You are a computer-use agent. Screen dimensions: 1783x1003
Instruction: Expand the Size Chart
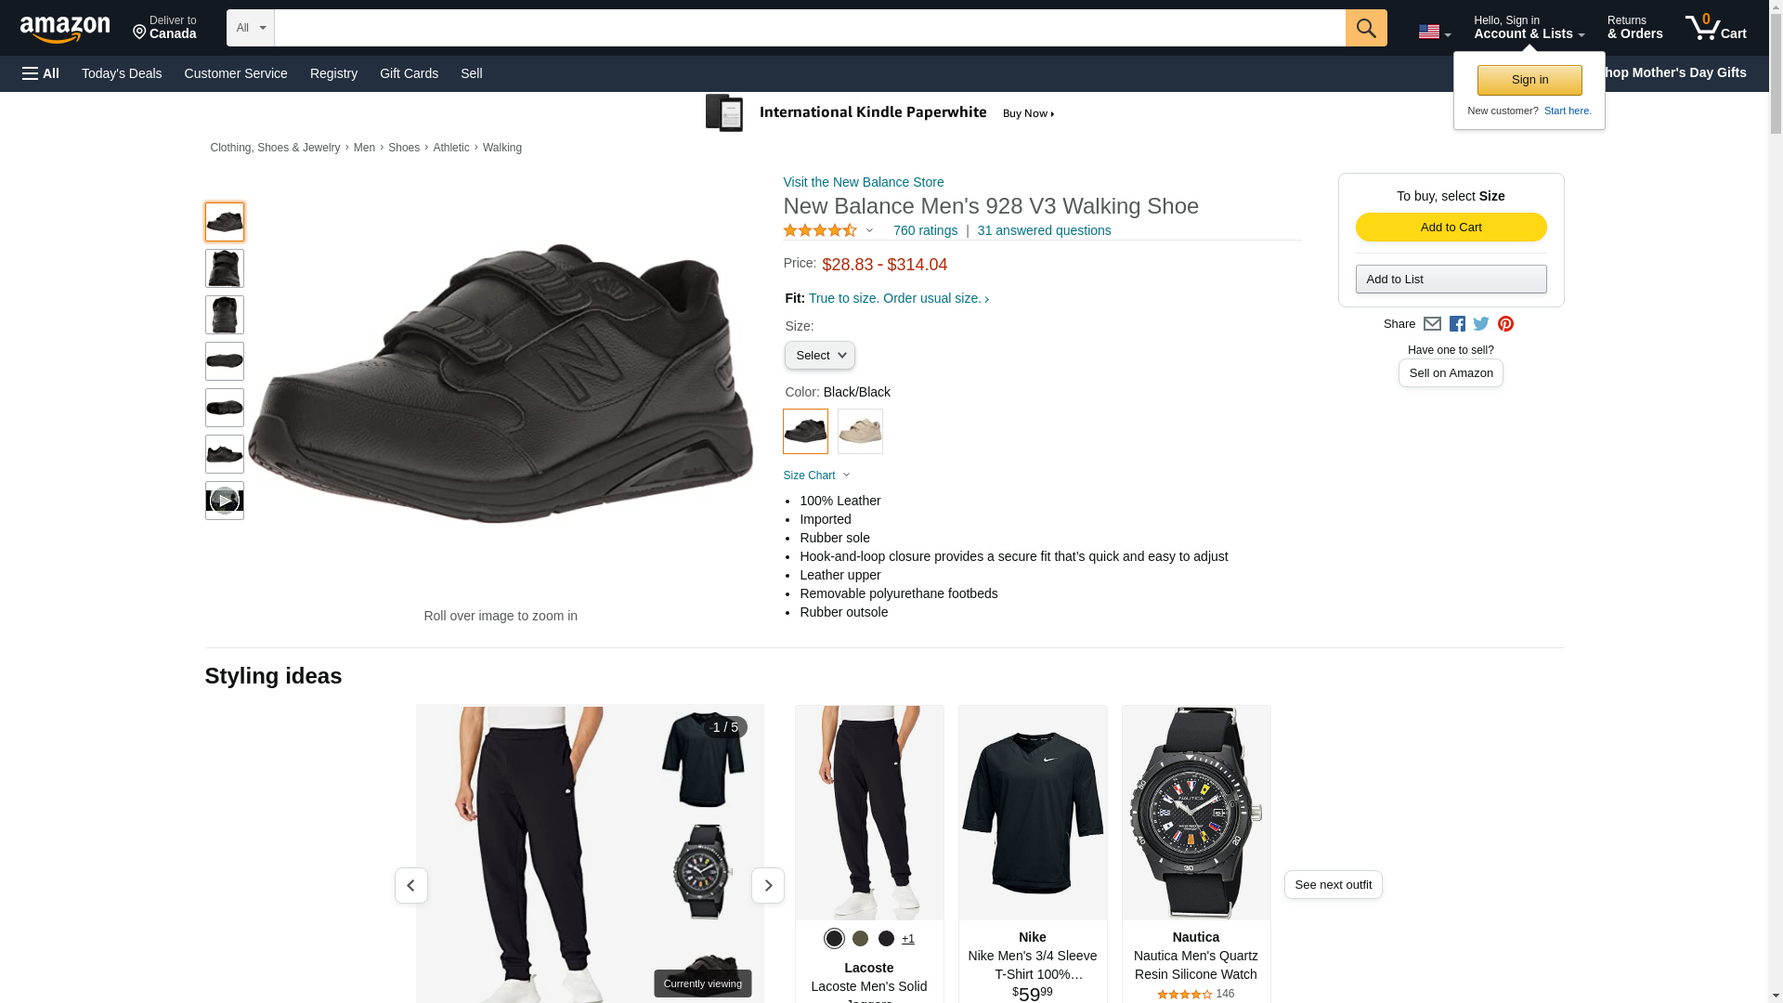coord(816,475)
